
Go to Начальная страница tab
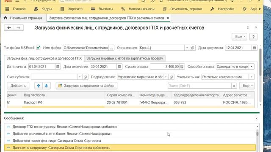(x=23, y=18)
